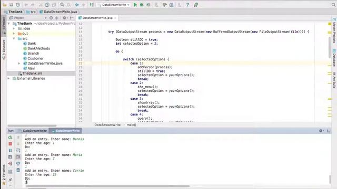Toggle Ant Build side panel

pyautogui.click(x=334, y=80)
